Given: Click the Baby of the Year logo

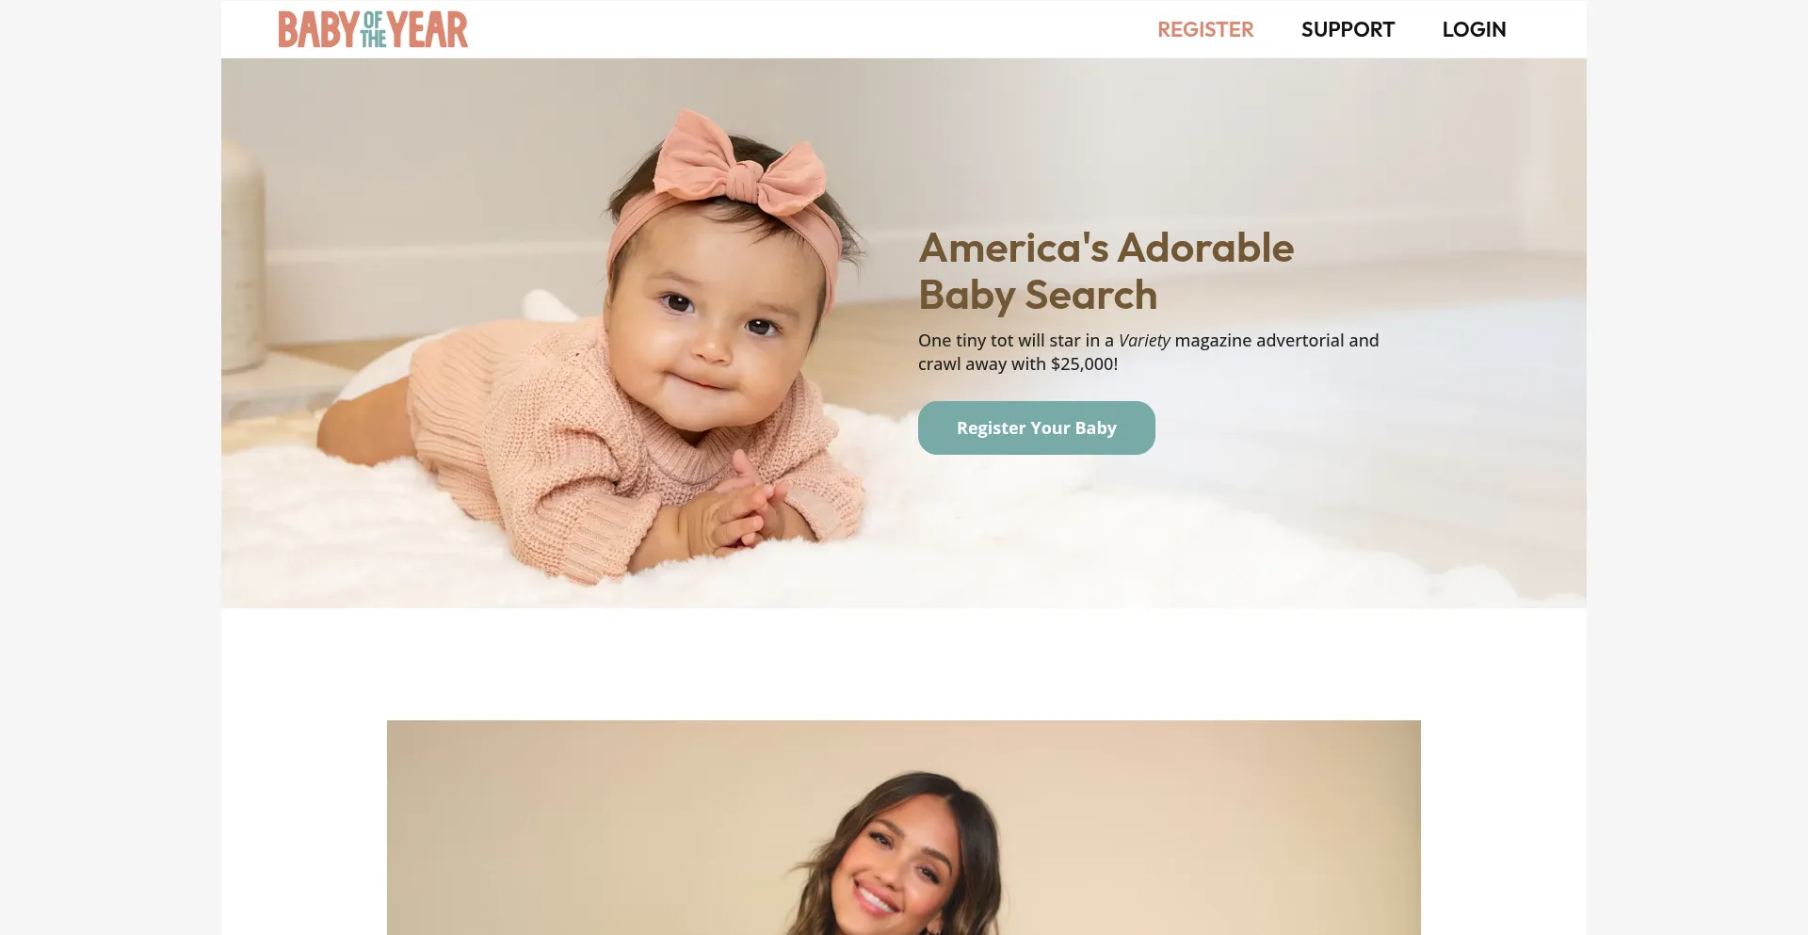Looking at the screenshot, I should [373, 29].
